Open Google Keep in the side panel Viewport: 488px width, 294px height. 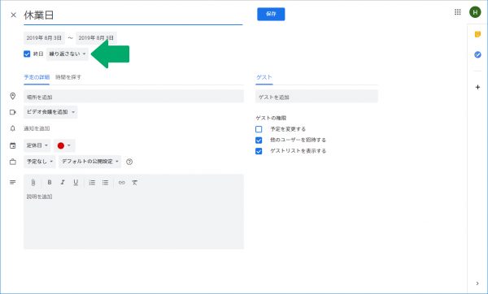click(x=477, y=34)
